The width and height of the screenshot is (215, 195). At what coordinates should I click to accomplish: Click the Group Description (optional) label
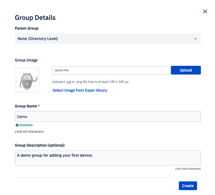point(40,145)
